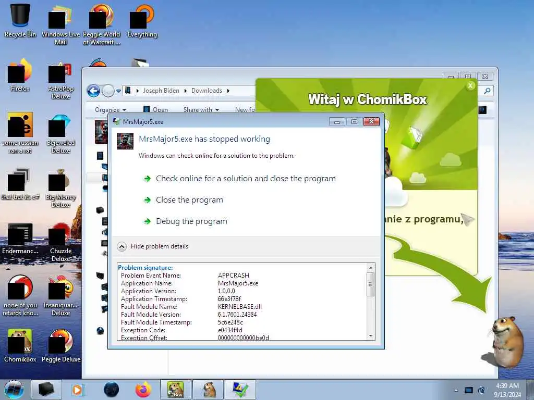Open the Recycle Bin desktop icon
This screenshot has width=534, height=400.
(20, 19)
